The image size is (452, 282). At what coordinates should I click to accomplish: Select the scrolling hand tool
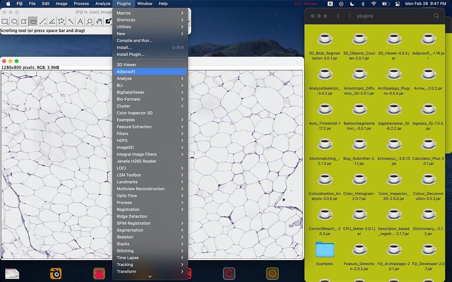pyautogui.click(x=99, y=21)
